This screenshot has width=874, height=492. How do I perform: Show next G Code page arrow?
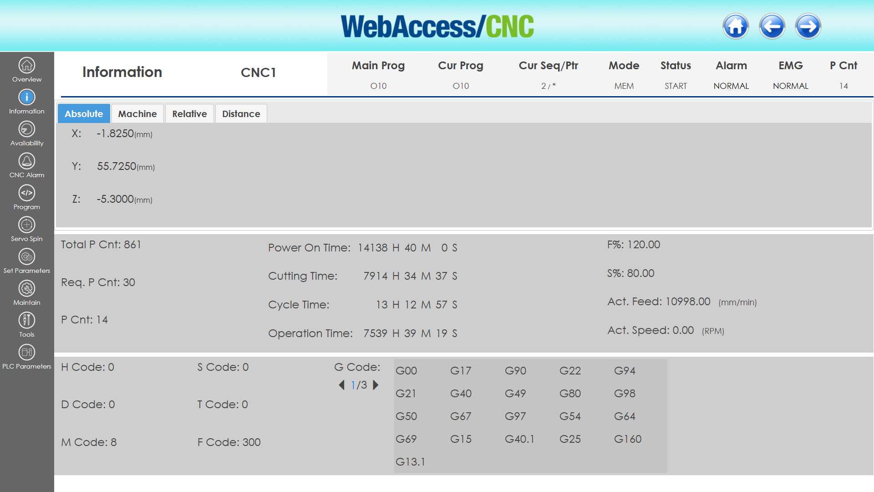(376, 385)
